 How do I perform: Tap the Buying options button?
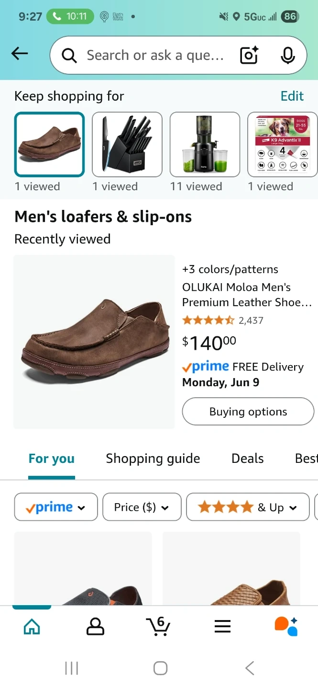pos(248,412)
